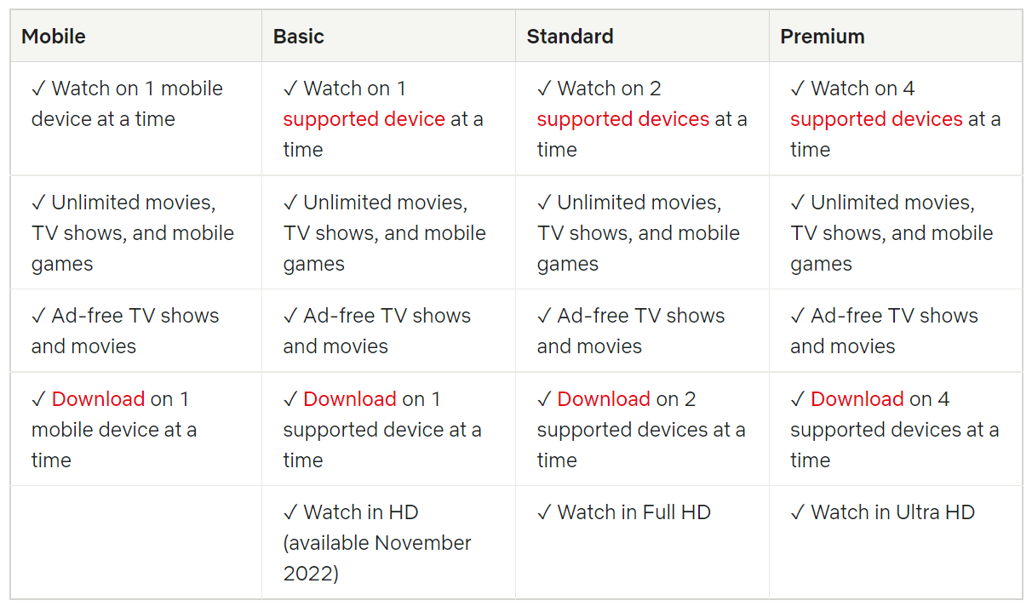Click the Mobile 'Unlimited movies' checkmark

tap(38, 203)
